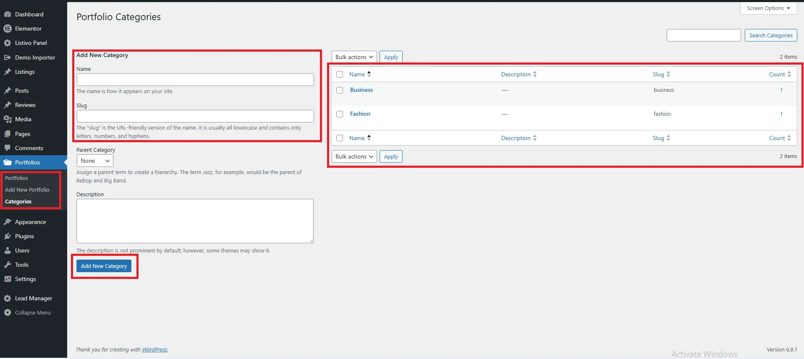Click footer Description column sort arrows
The height and width of the screenshot is (359, 804).
[x=535, y=138]
